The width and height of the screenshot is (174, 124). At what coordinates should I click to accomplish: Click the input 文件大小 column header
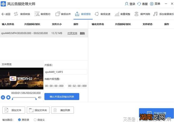[x=57, y=24]
